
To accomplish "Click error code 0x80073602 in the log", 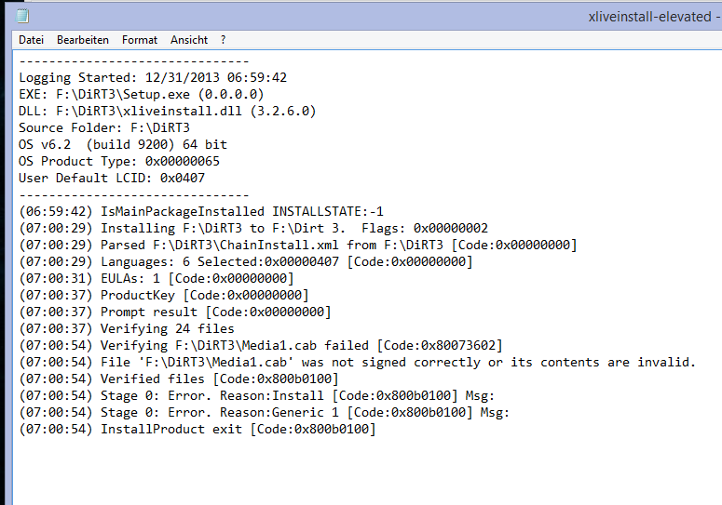I will coord(458,345).
